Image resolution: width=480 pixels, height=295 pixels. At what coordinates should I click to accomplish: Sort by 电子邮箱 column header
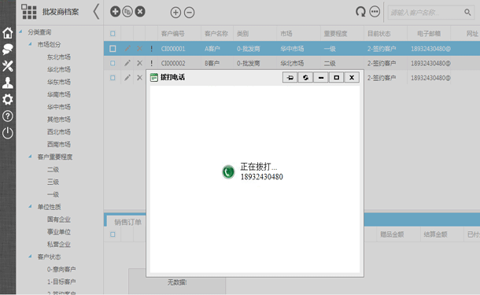tap(429, 34)
